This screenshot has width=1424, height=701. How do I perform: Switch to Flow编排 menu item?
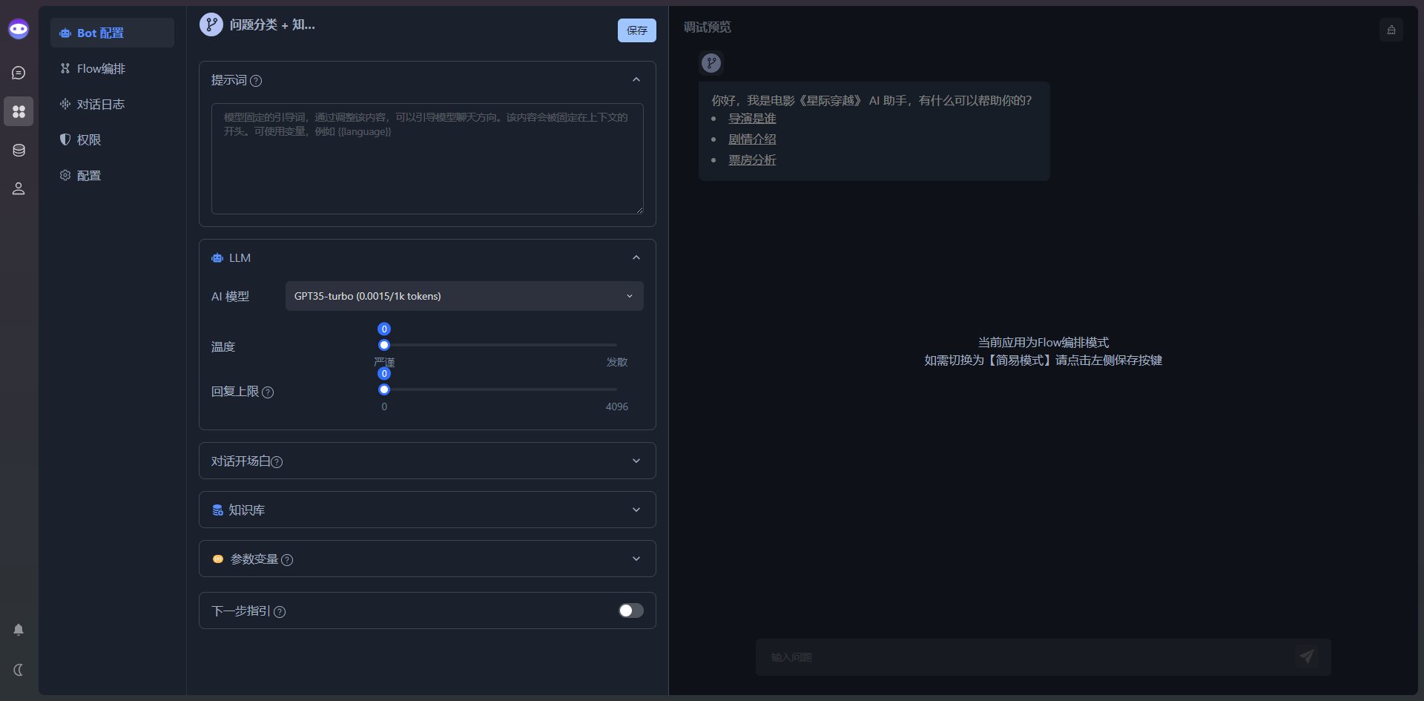pos(101,69)
